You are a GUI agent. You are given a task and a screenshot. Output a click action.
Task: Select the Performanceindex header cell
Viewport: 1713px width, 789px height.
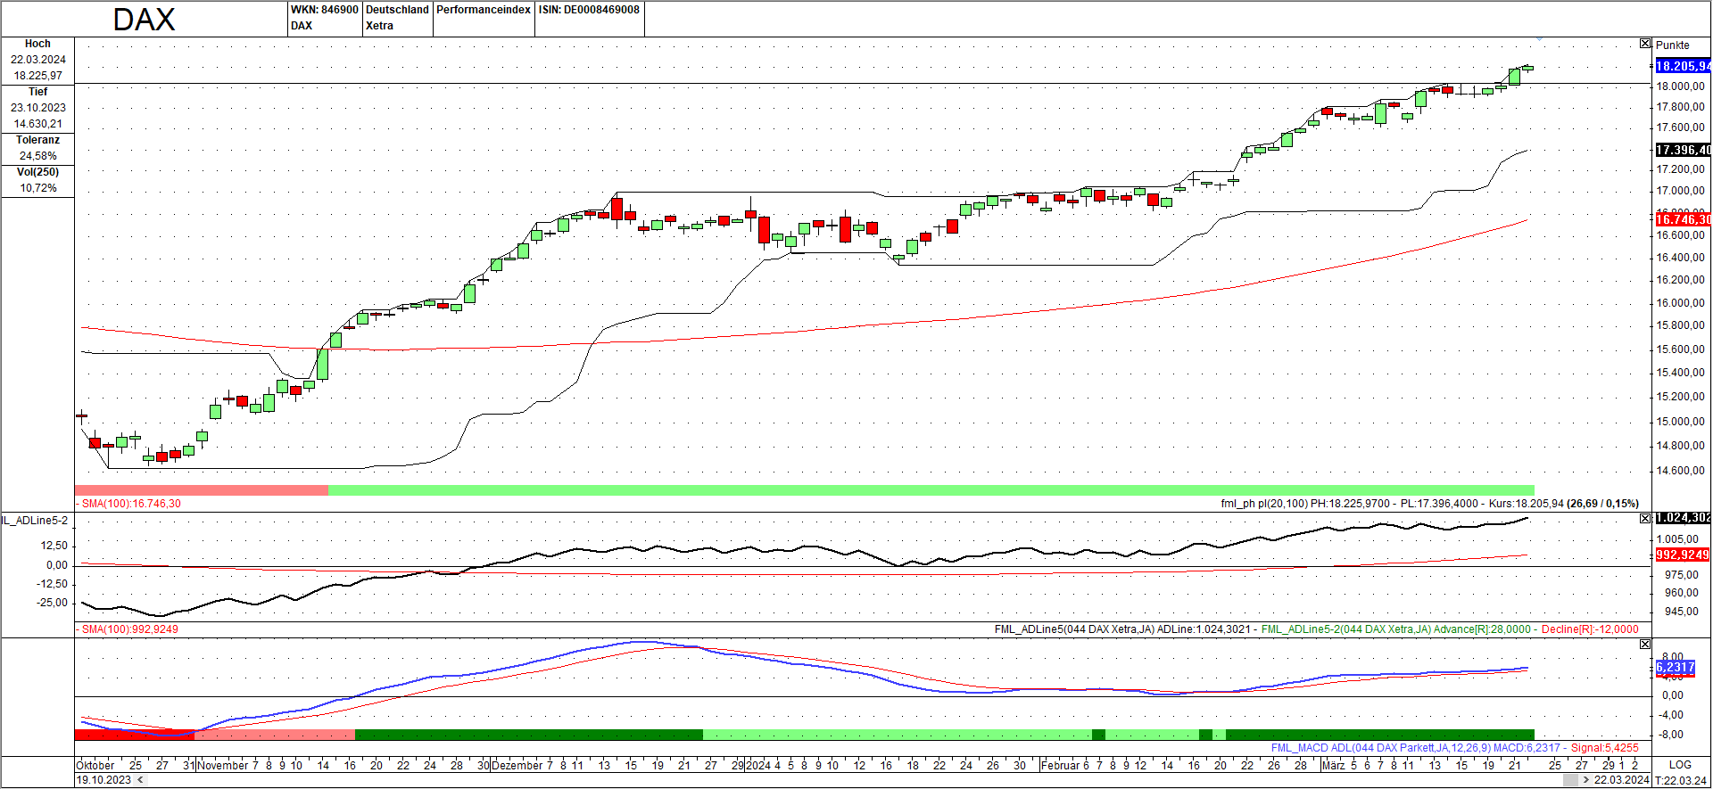(x=484, y=18)
